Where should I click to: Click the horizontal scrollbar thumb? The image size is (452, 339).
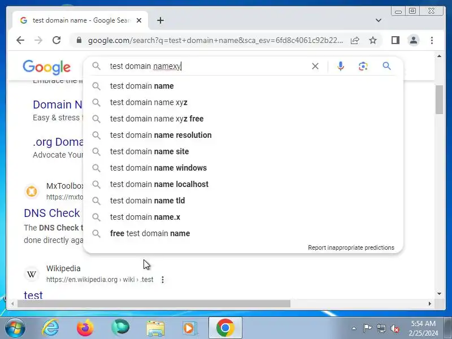point(154,303)
